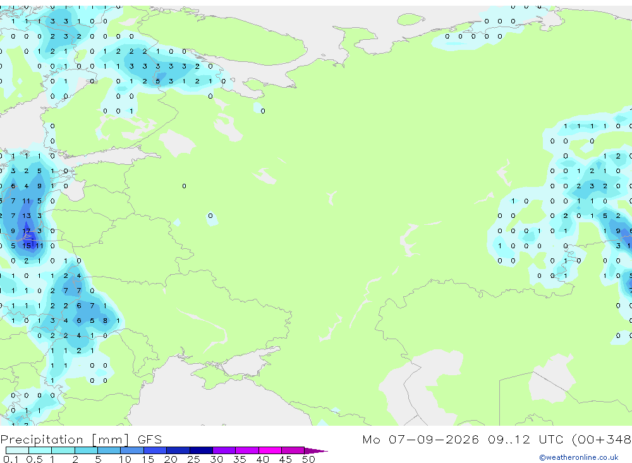This screenshot has height=463, width=632.
Task: Click the 15–20 mm dark blue legend swatch
Action: (x=155, y=450)
